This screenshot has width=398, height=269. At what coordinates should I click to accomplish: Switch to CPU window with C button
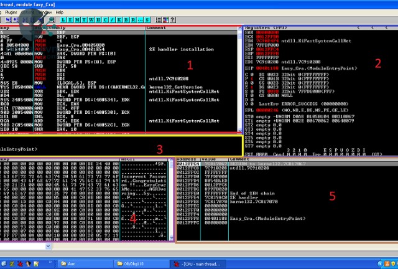point(105,19)
